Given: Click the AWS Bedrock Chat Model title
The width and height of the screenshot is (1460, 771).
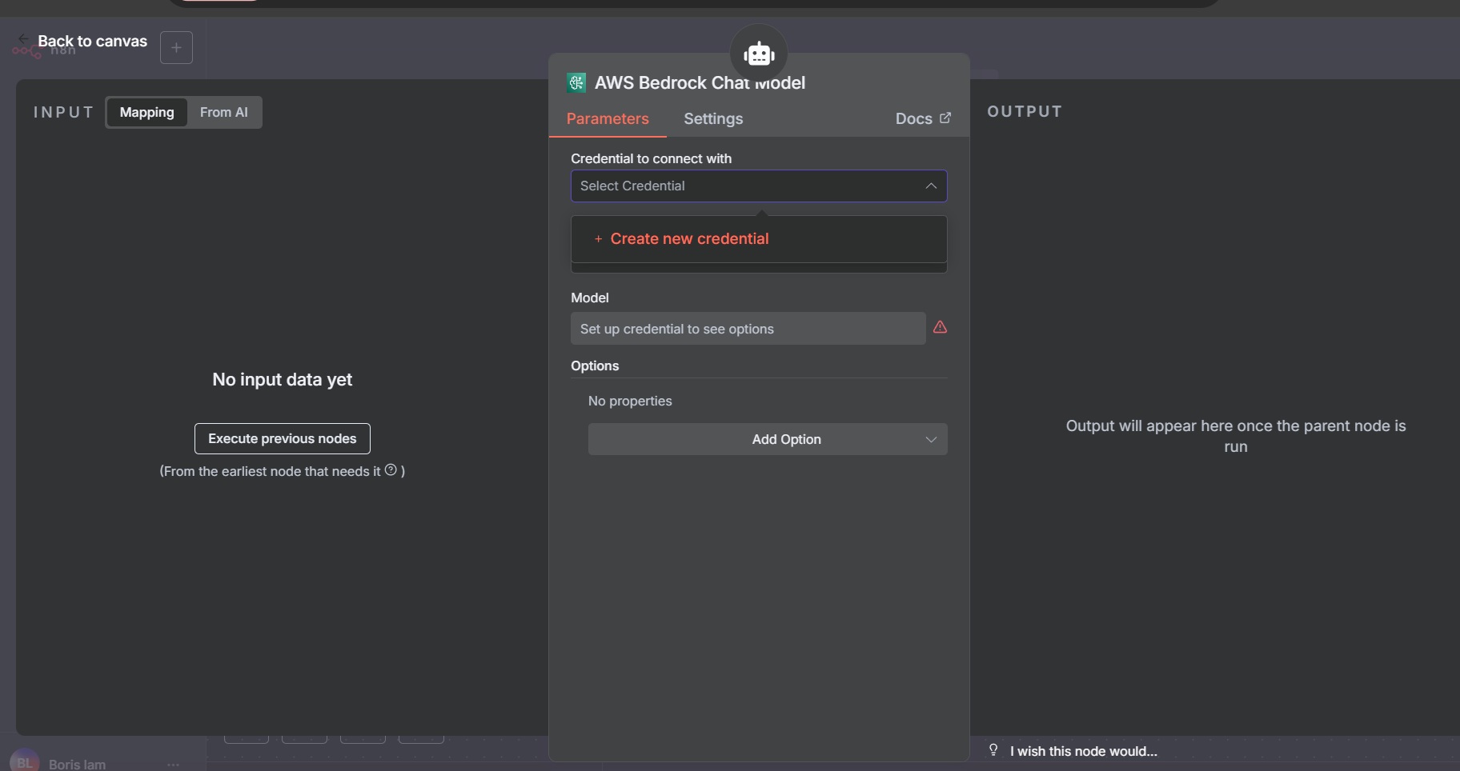Looking at the screenshot, I should tap(700, 82).
